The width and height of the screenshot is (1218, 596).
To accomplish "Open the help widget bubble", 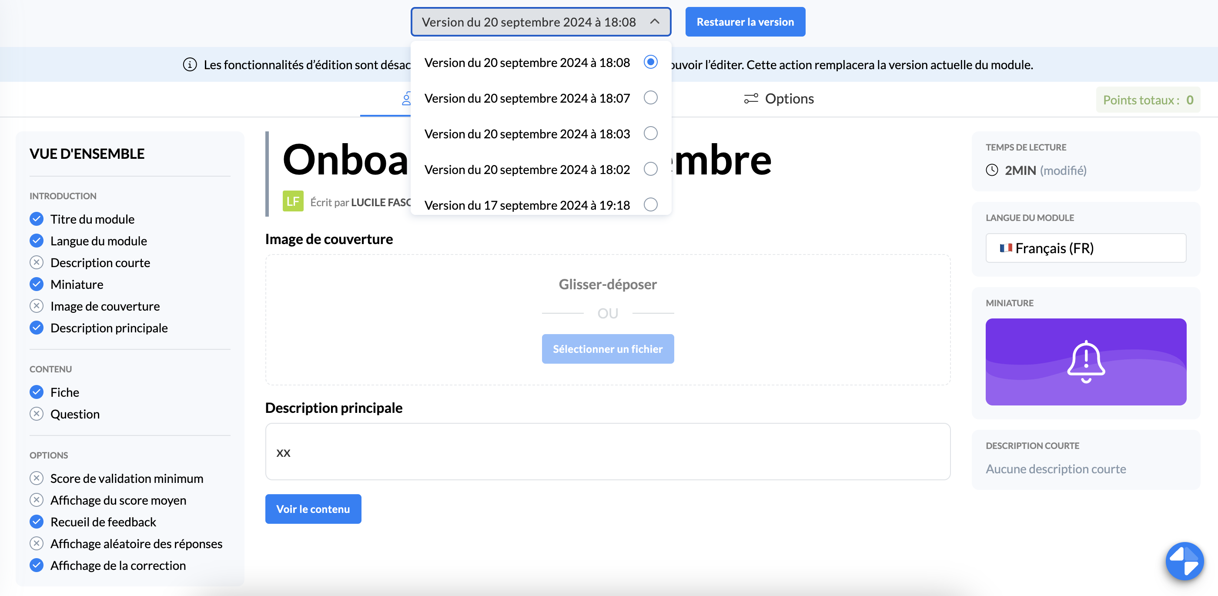I will pos(1184,560).
